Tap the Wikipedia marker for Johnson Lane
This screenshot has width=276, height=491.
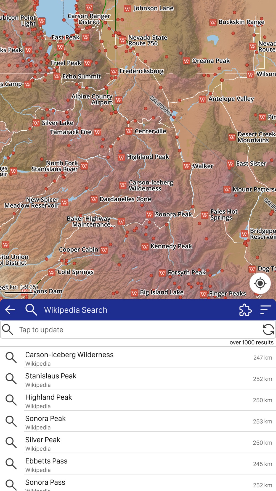point(127,9)
